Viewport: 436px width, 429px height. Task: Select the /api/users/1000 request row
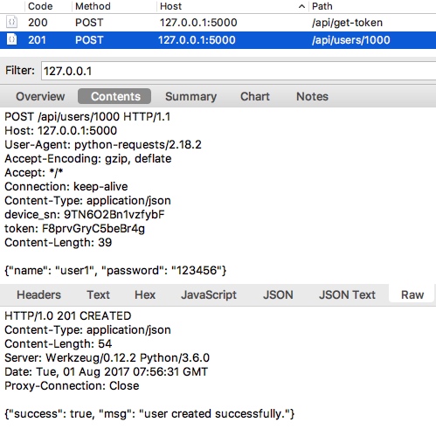[x=218, y=40]
